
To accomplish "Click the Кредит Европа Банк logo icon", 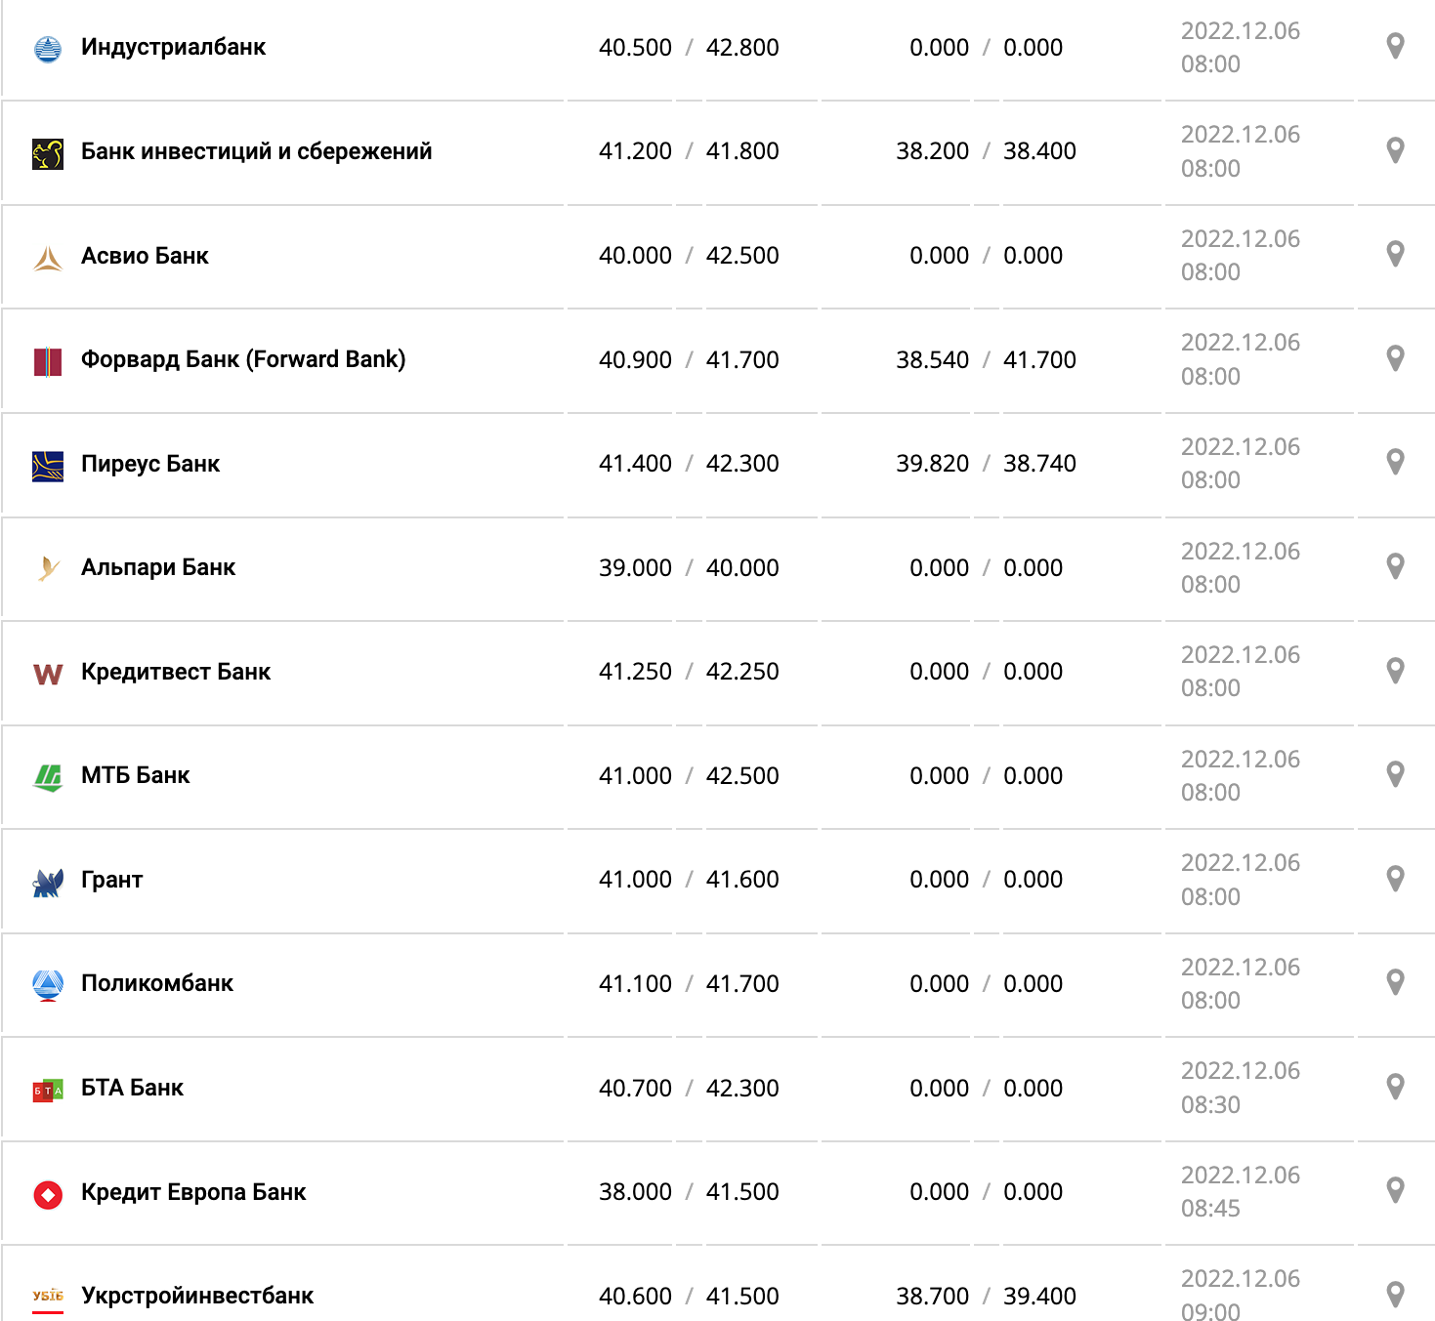I will tap(48, 1193).
